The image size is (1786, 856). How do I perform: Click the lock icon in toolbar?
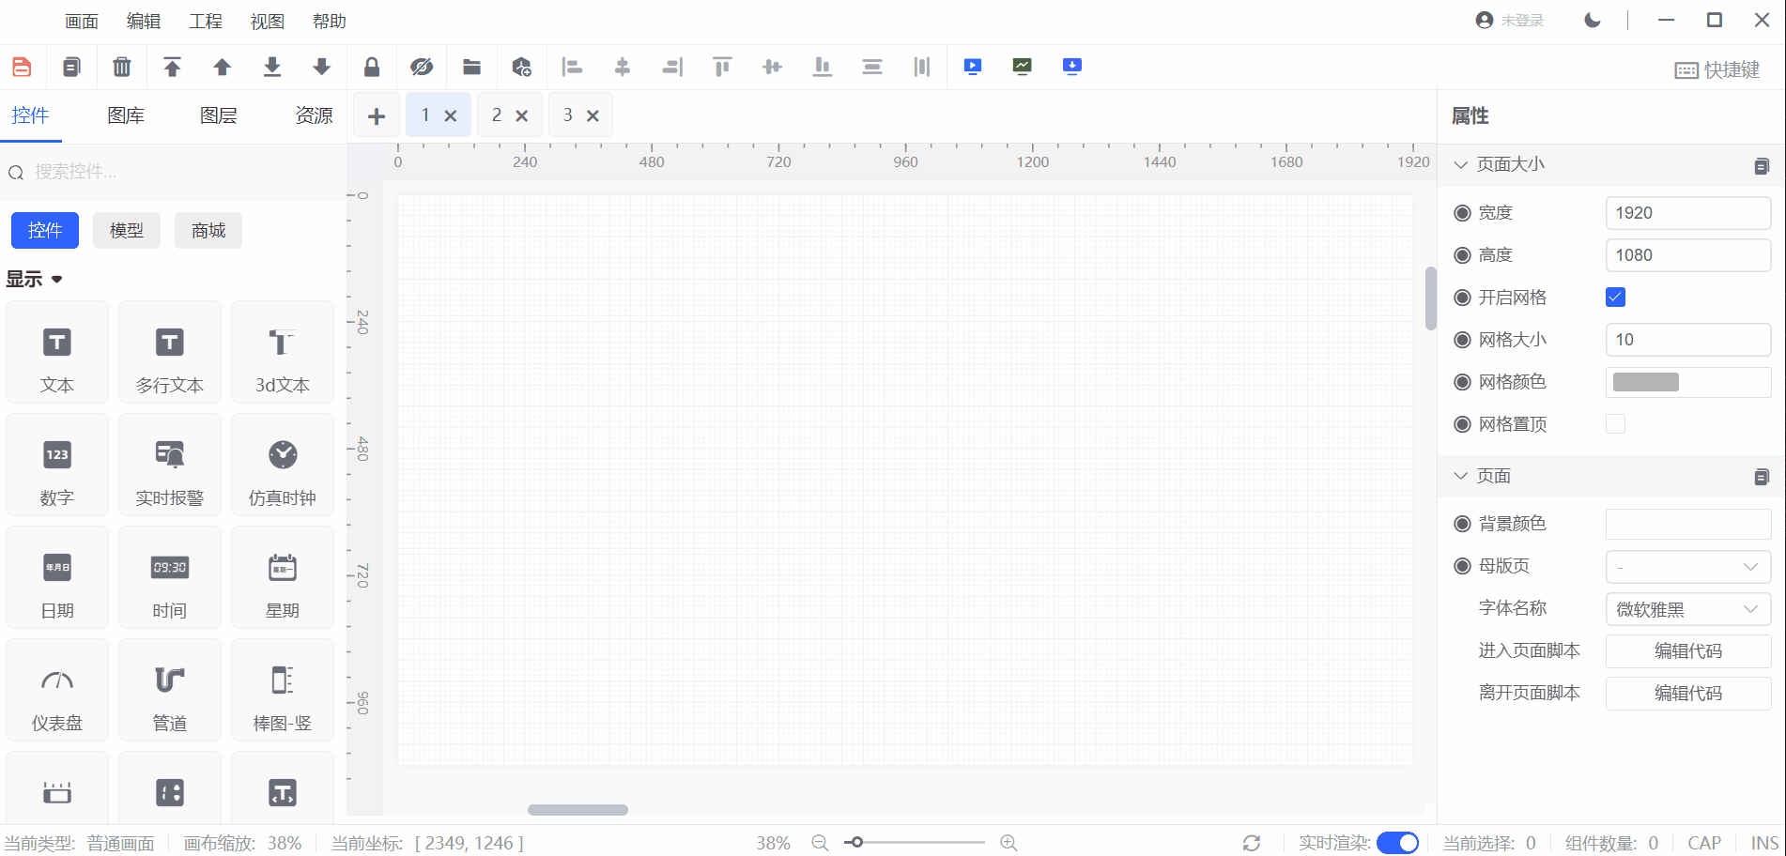[372, 67]
